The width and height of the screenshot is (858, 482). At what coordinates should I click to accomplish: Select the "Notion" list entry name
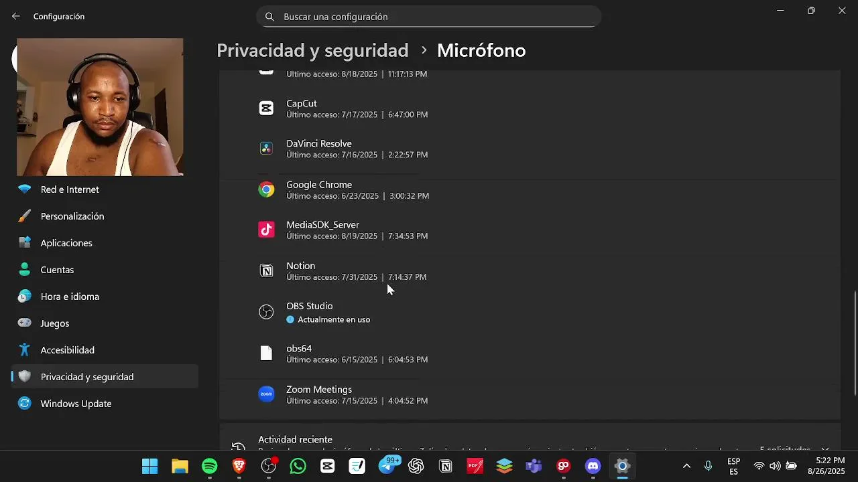click(x=300, y=265)
